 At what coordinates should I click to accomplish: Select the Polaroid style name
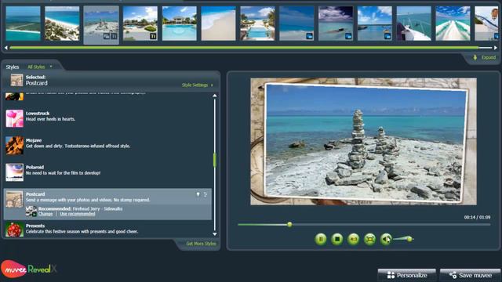[x=35, y=167]
